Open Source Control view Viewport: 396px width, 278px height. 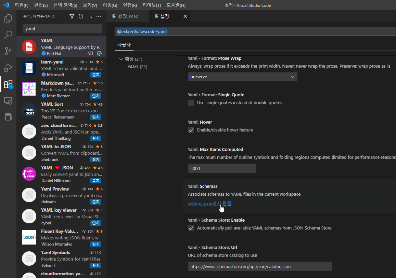pos(8,51)
